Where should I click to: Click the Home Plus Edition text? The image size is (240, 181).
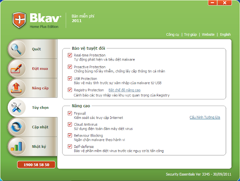pyautogui.click(x=44, y=27)
